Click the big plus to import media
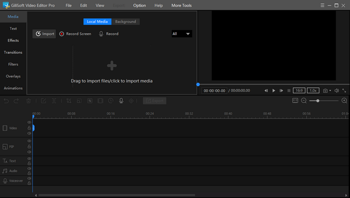 click(x=112, y=65)
